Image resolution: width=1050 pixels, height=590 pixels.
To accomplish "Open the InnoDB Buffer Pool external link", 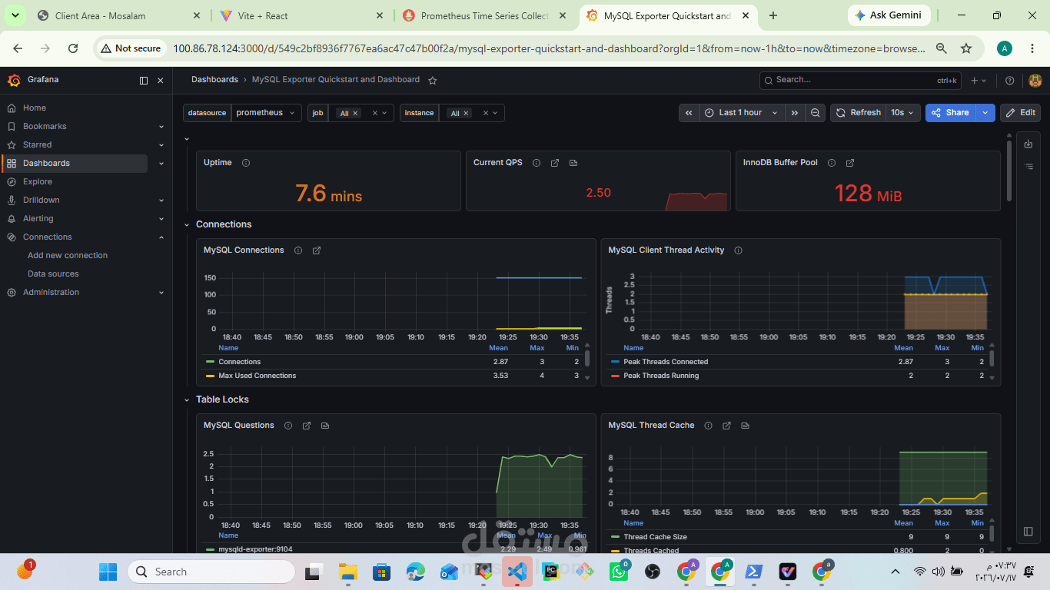I will (850, 163).
